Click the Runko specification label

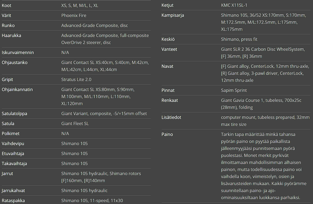click(8, 25)
